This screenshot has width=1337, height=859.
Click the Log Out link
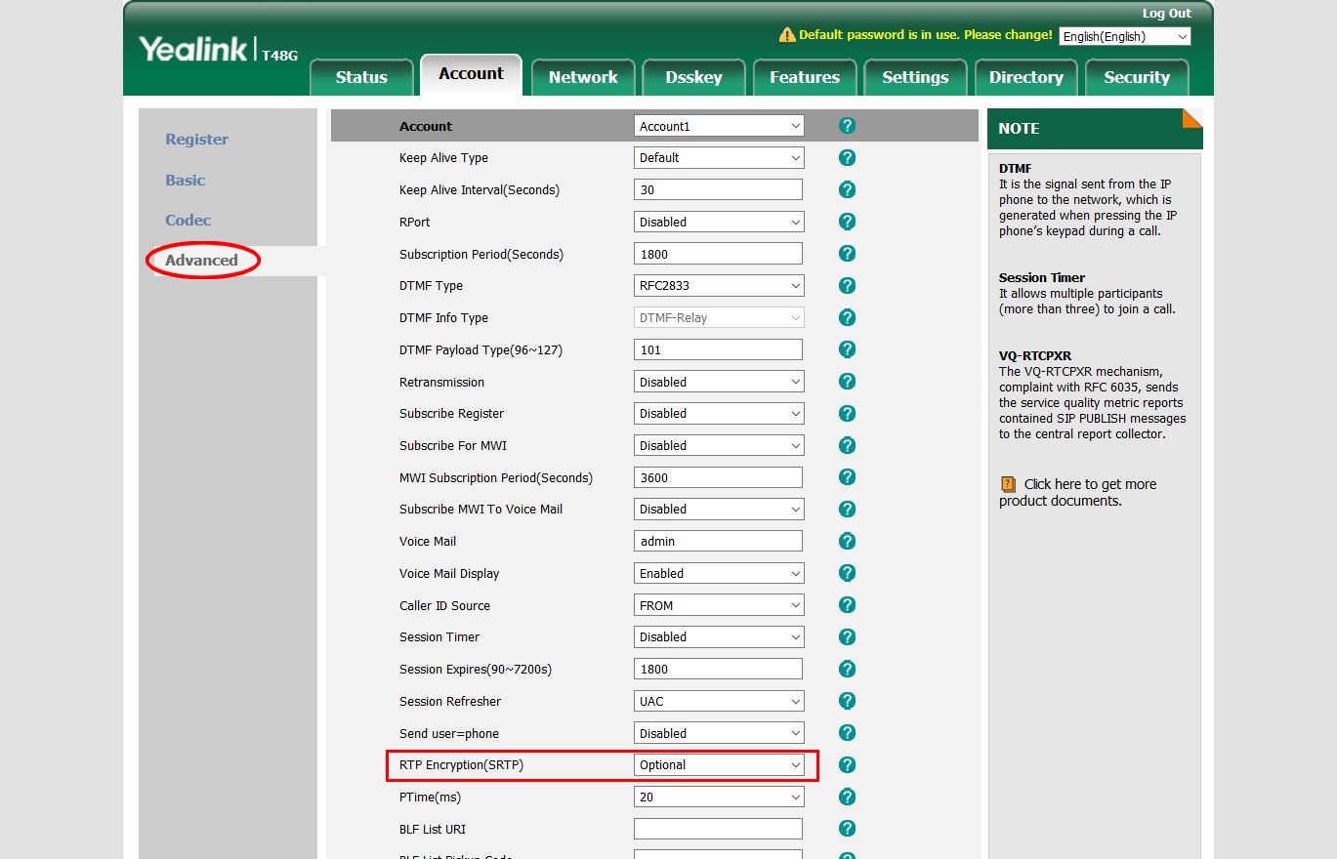[x=1167, y=14]
